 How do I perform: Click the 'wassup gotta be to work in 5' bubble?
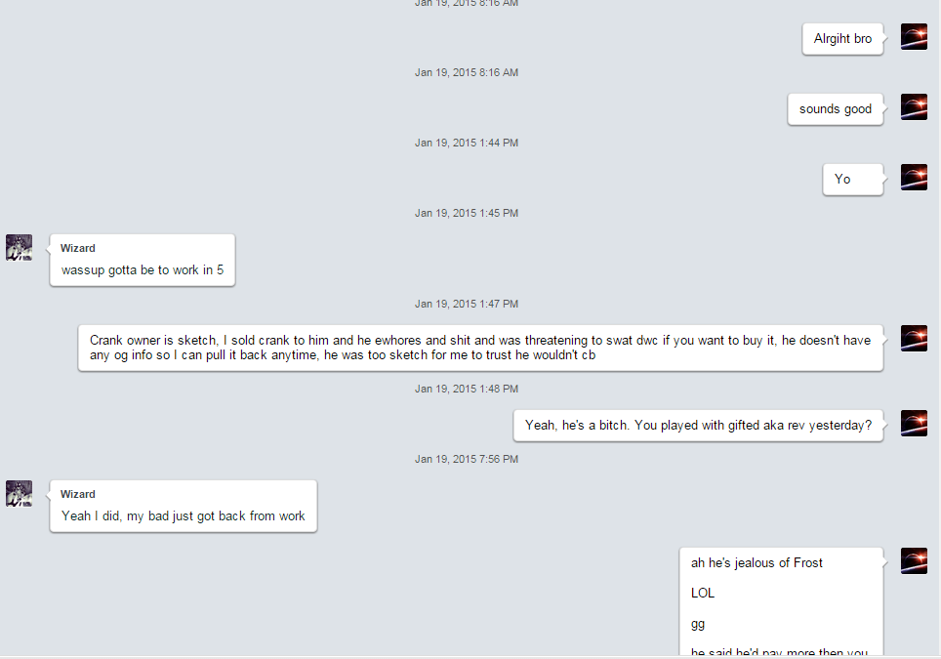[143, 261]
